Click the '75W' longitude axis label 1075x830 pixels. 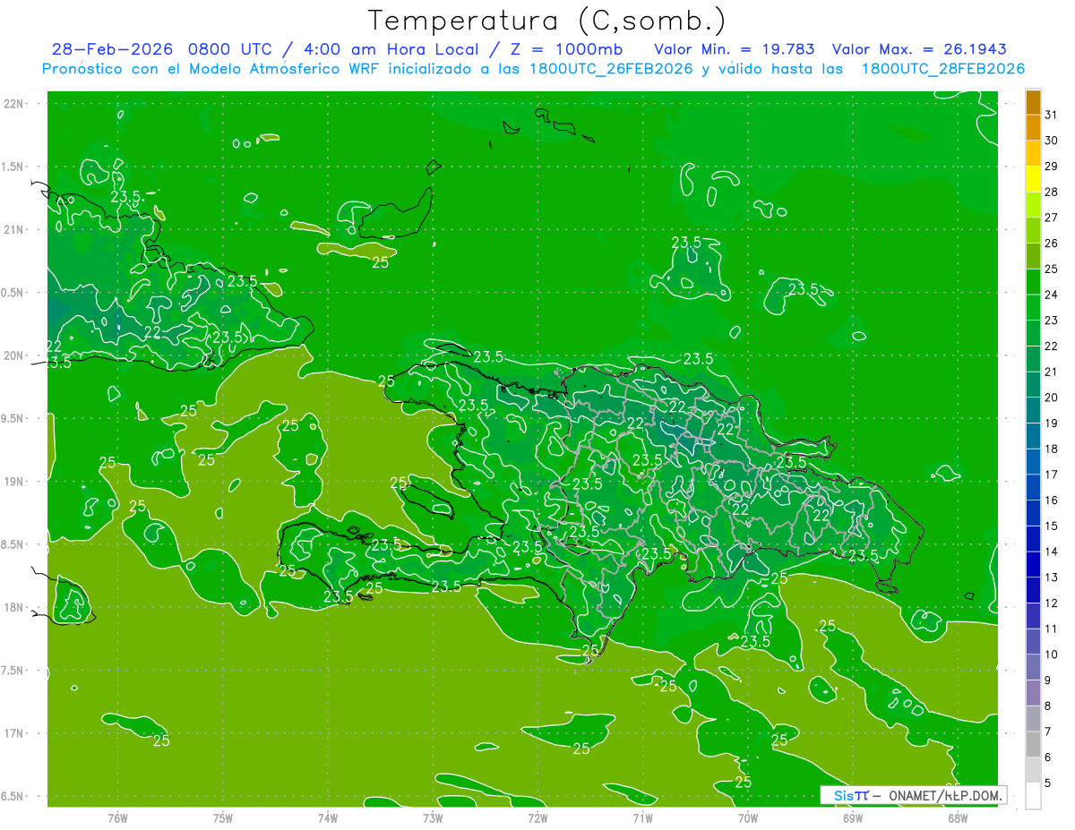coord(222,817)
